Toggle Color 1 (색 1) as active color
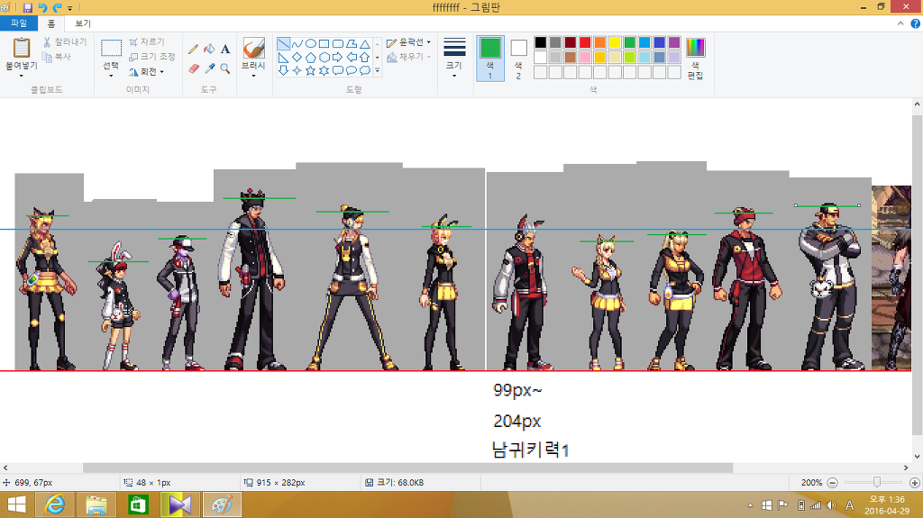Screen dimensions: 923x518 [x=489, y=58]
